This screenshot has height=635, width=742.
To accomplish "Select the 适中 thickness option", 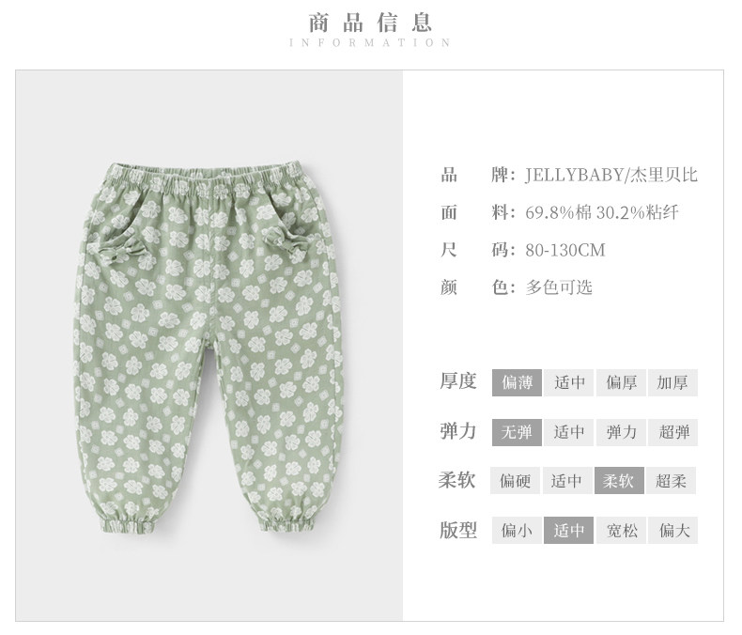I will tap(568, 382).
